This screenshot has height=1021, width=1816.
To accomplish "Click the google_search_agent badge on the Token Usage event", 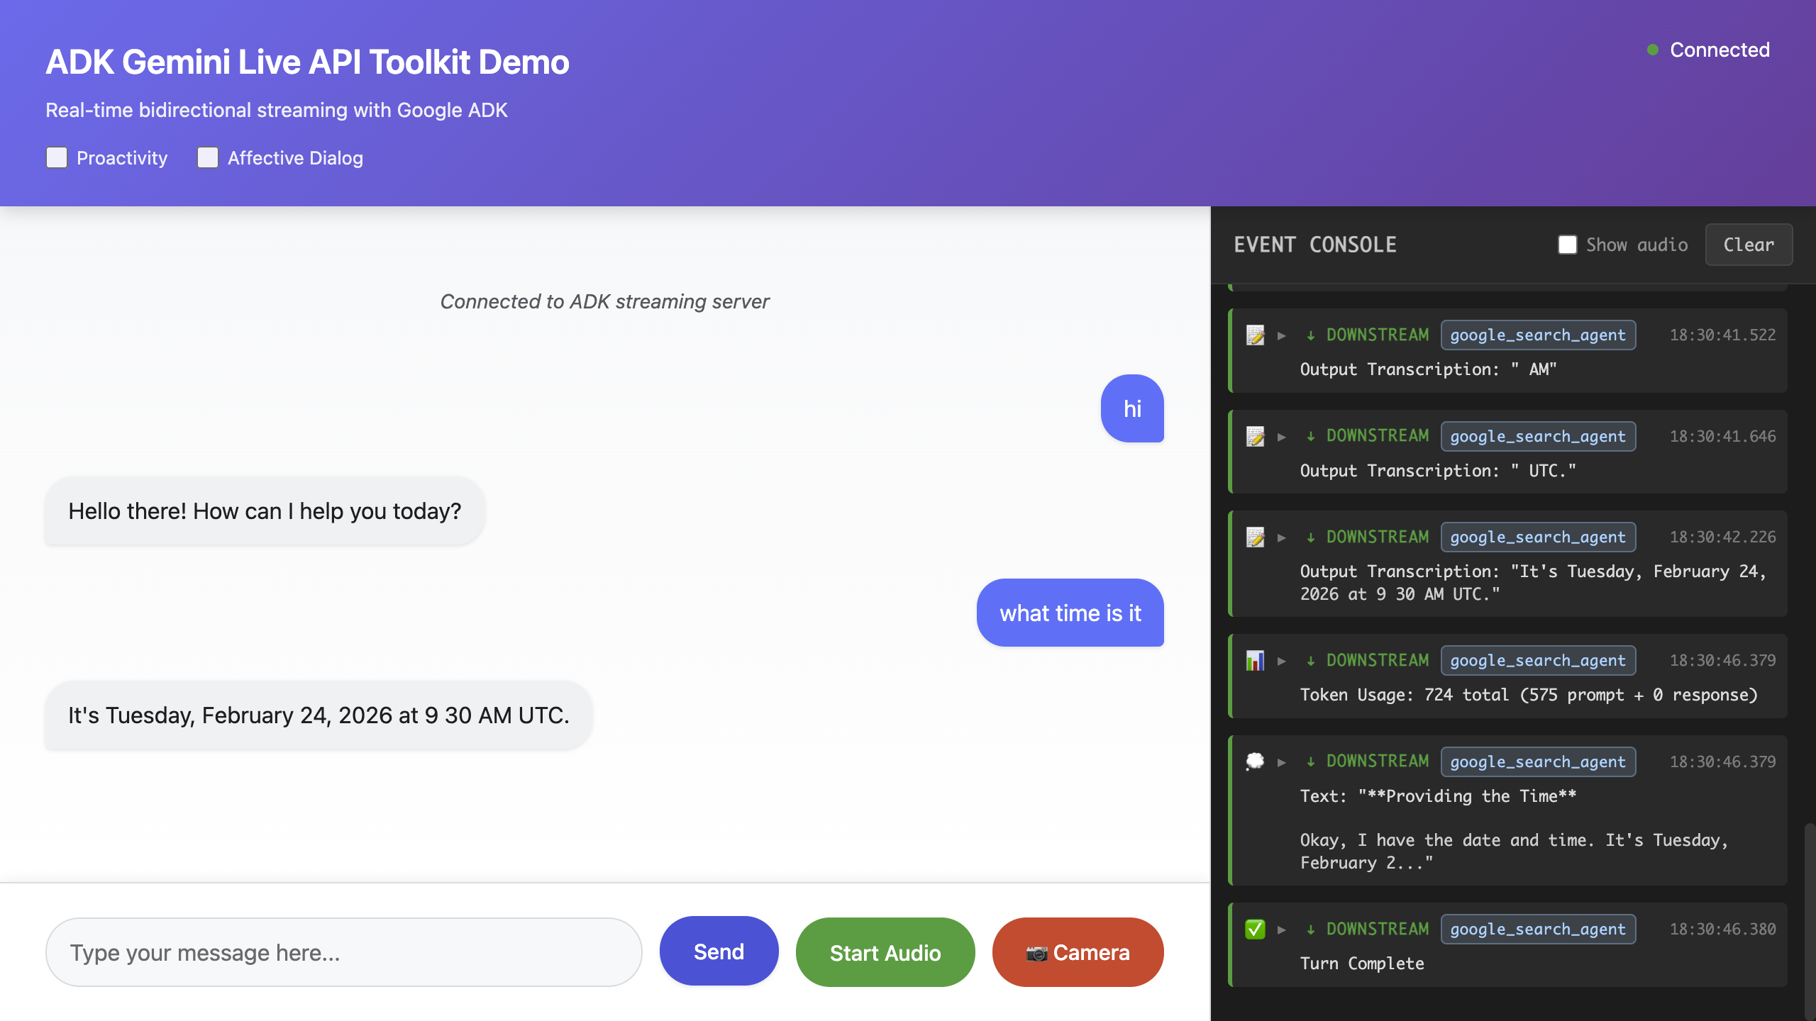I will (x=1538, y=660).
